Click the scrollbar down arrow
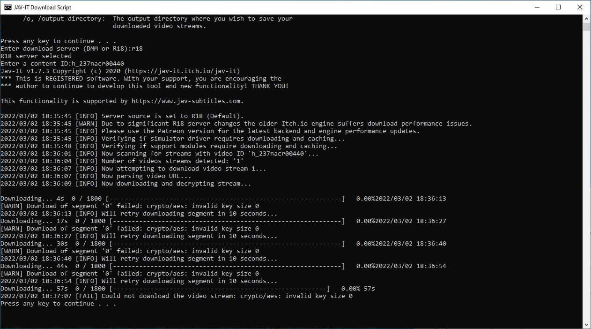 point(586,325)
